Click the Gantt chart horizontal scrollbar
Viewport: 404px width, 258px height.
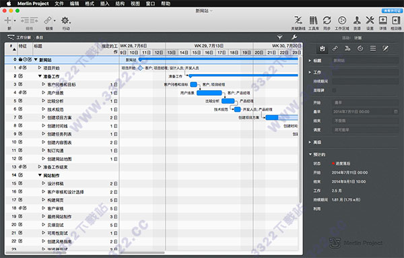click(x=142, y=253)
